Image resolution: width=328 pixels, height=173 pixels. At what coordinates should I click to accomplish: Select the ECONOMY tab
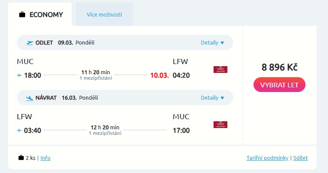41,15
